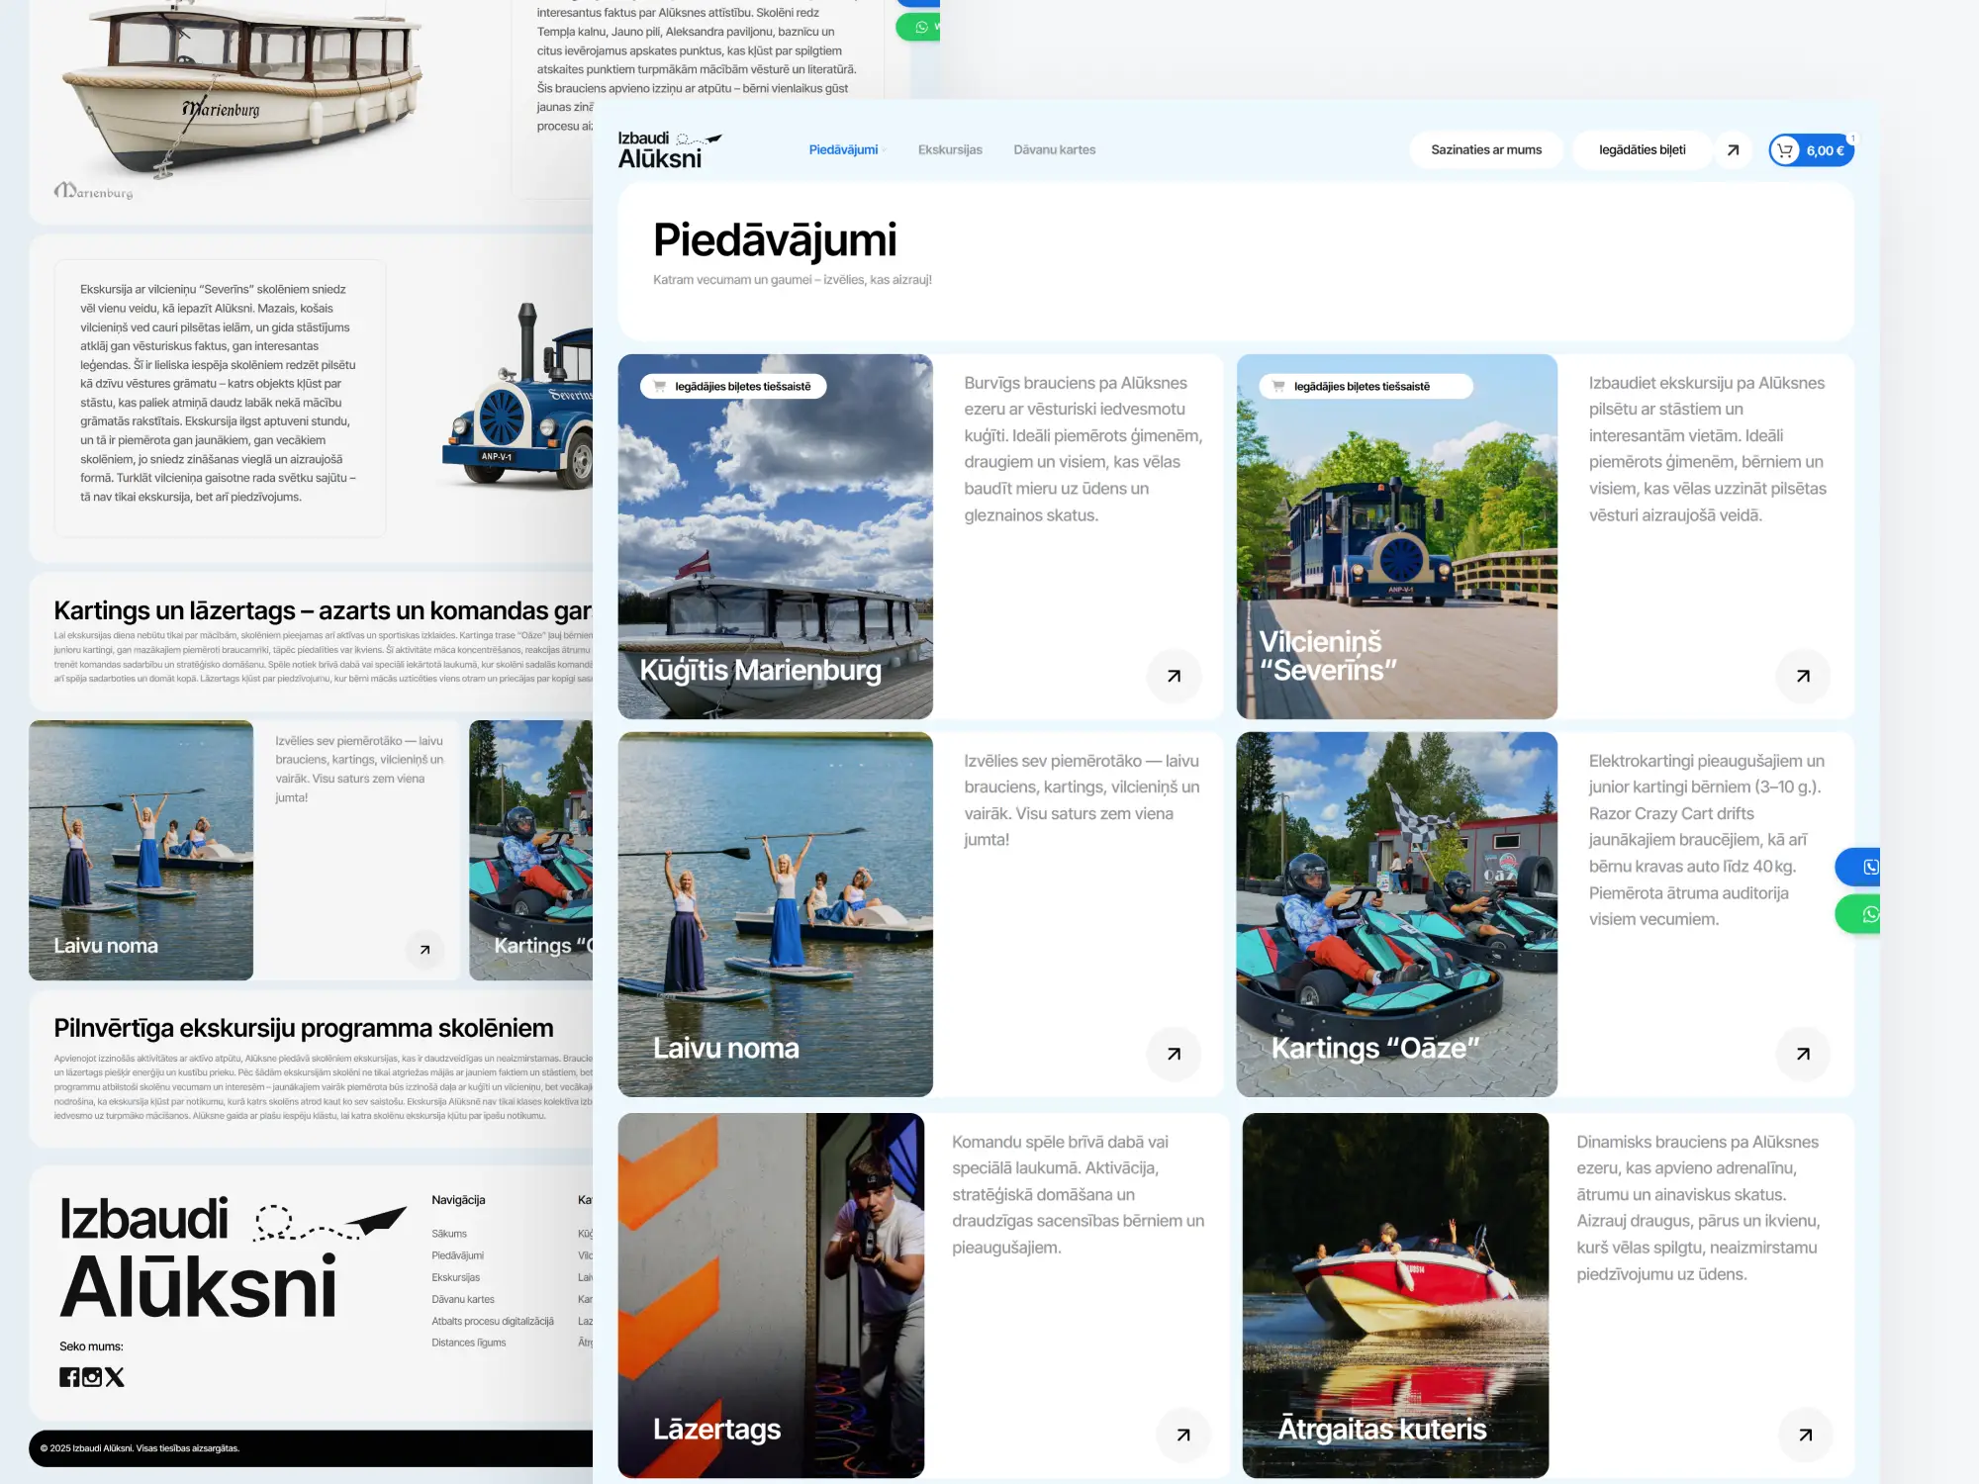Open the shopping cart showing 6,00 €
The width and height of the screenshot is (1979, 1484).
click(x=1810, y=150)
